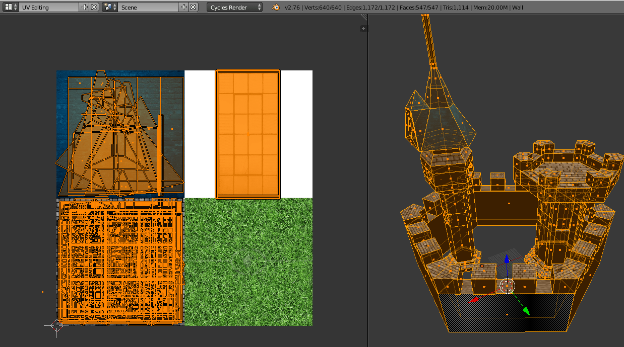Expand the hidden panel via the small plus icon
The image size is (624, 347).
[x=363, y=29]
